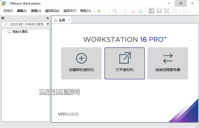Open snapshot manager wrench-clock icon
Image resolution: width=199 pixels, height=128 pixels.
coord(141,11)
